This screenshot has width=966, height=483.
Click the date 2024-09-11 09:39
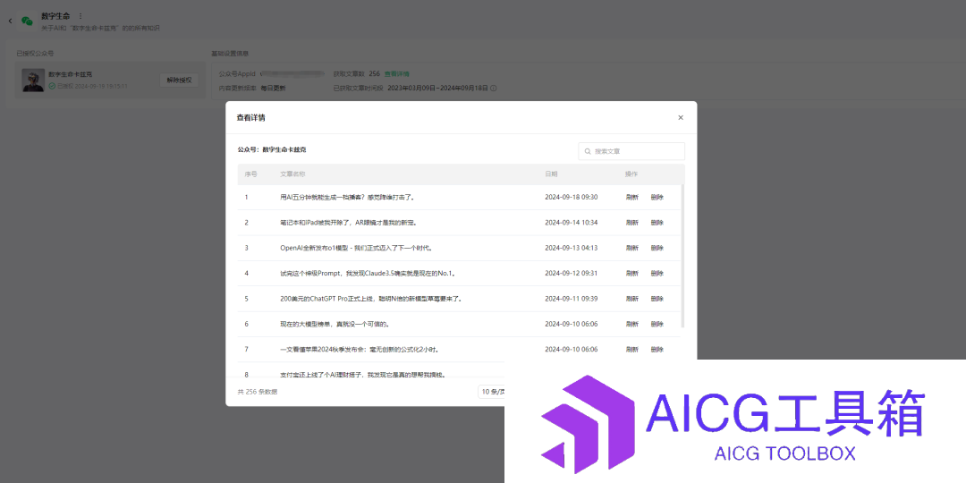coord(571,299)
